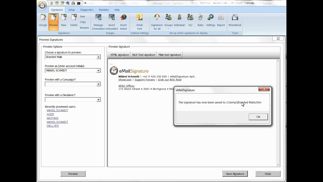Select the HTML signature tab
323x182 pixels.
coord(120,55)
